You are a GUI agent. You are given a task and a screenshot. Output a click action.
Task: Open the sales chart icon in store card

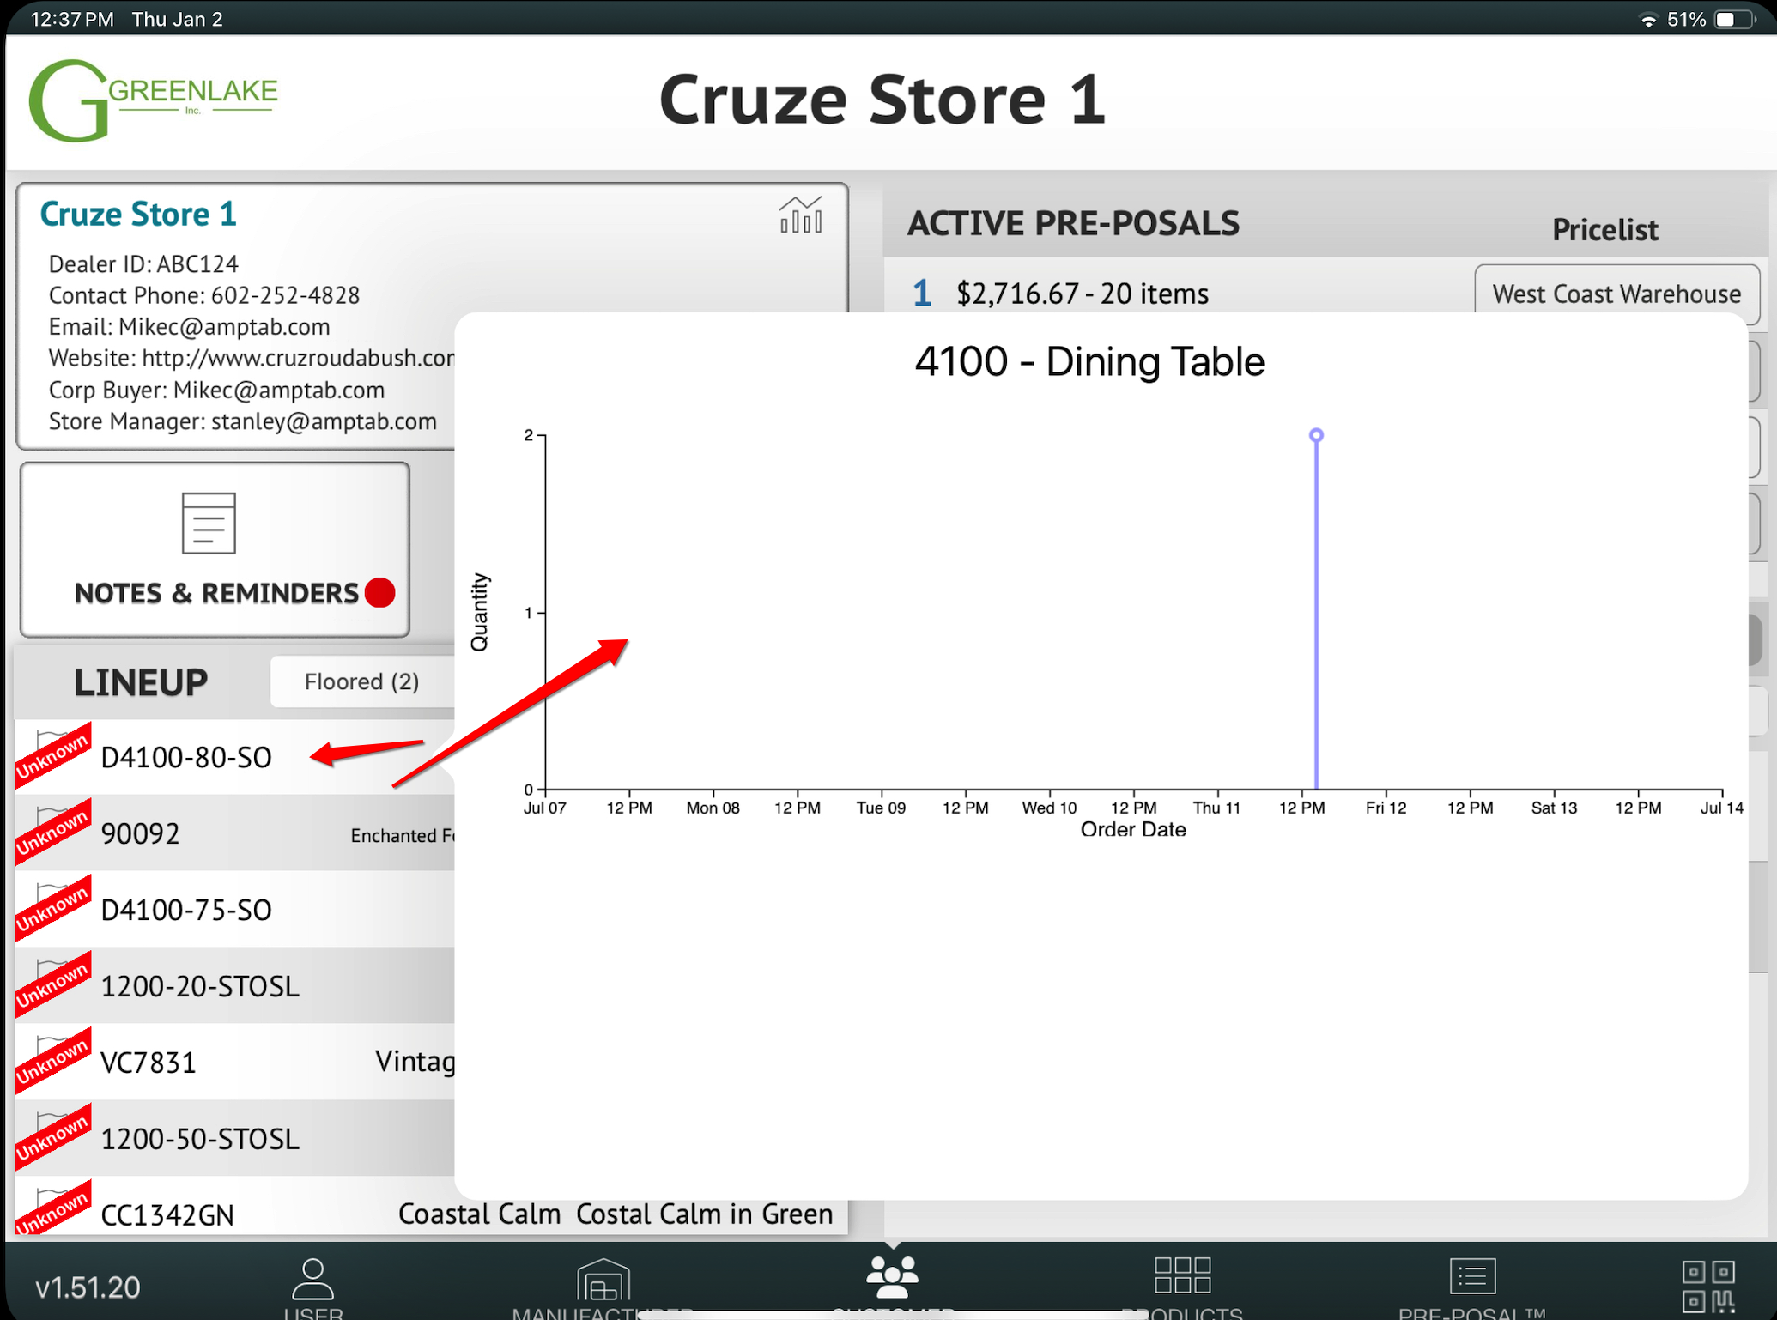point(800,215)
